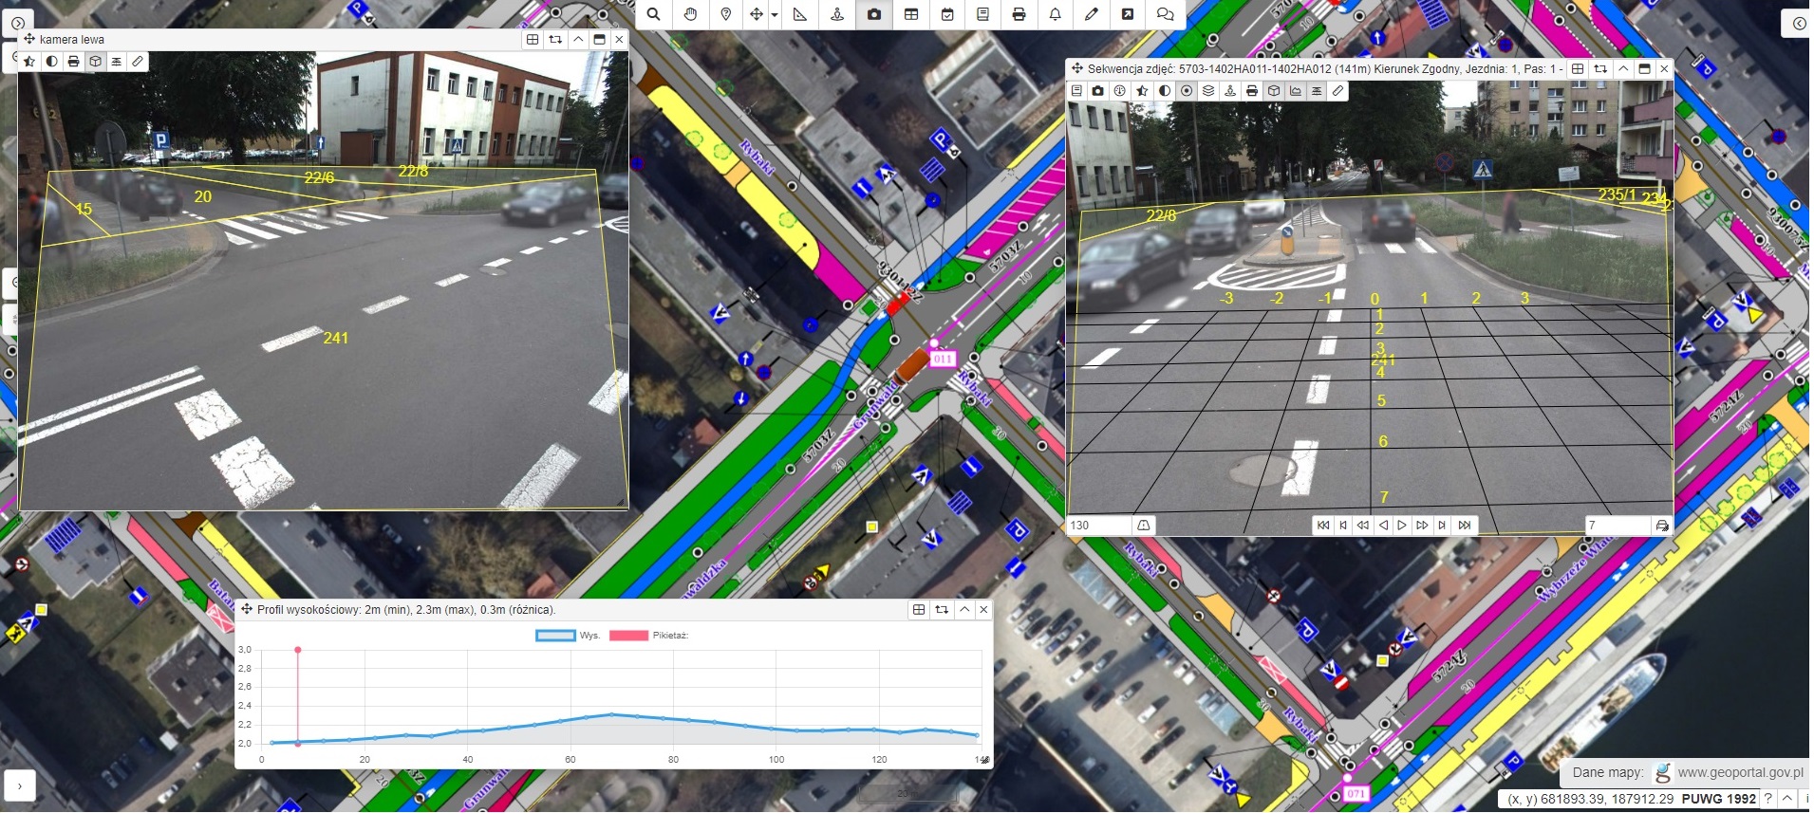The image size is (1814, 813).
Task: Jump to first photo in sequence
Action: pyautogui.click(x=1323, y=525)
